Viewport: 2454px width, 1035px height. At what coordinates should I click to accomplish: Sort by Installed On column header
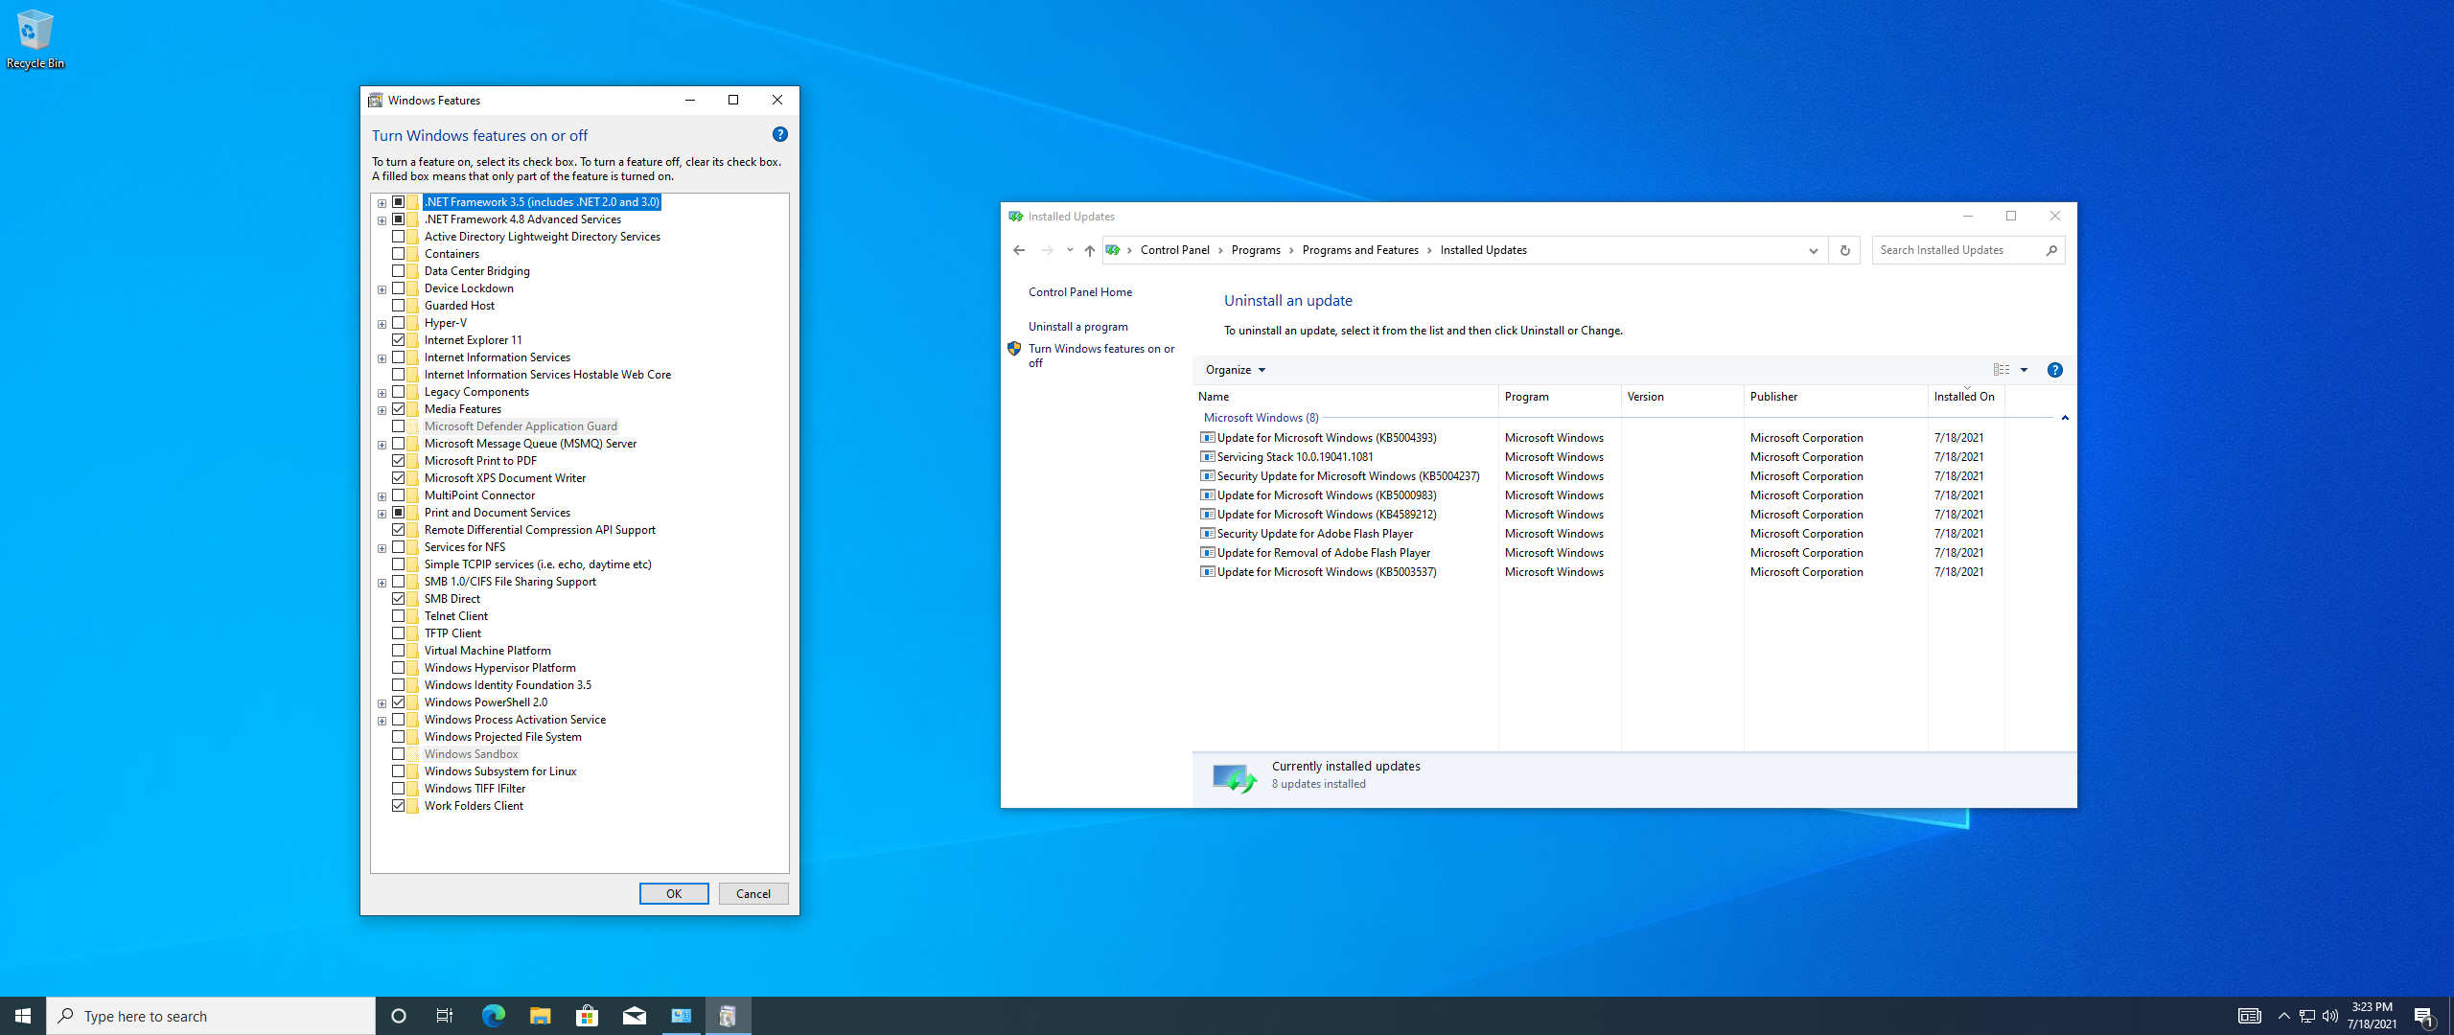[x=1965, y=397]
